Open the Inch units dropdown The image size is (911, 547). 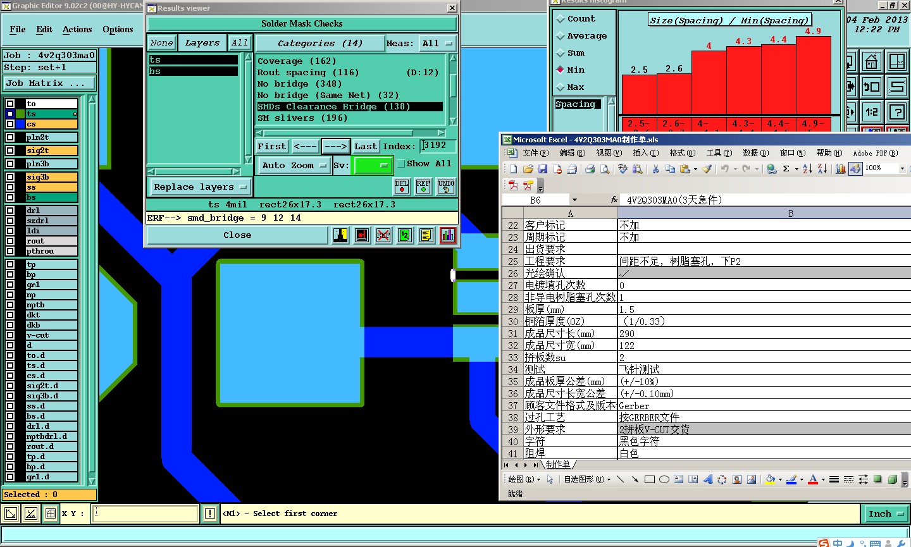[885, 514]
